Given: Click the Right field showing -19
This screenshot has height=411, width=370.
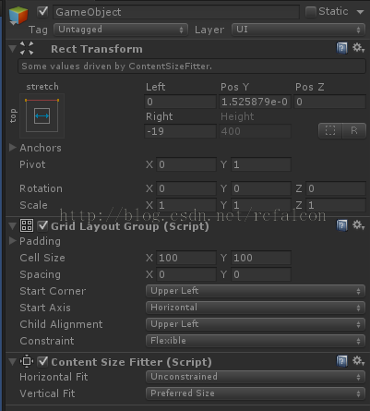Looking at the screenshot, I should pos(180,131).
